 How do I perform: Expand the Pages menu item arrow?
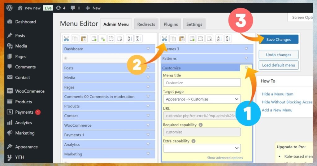tap(148, 87)
